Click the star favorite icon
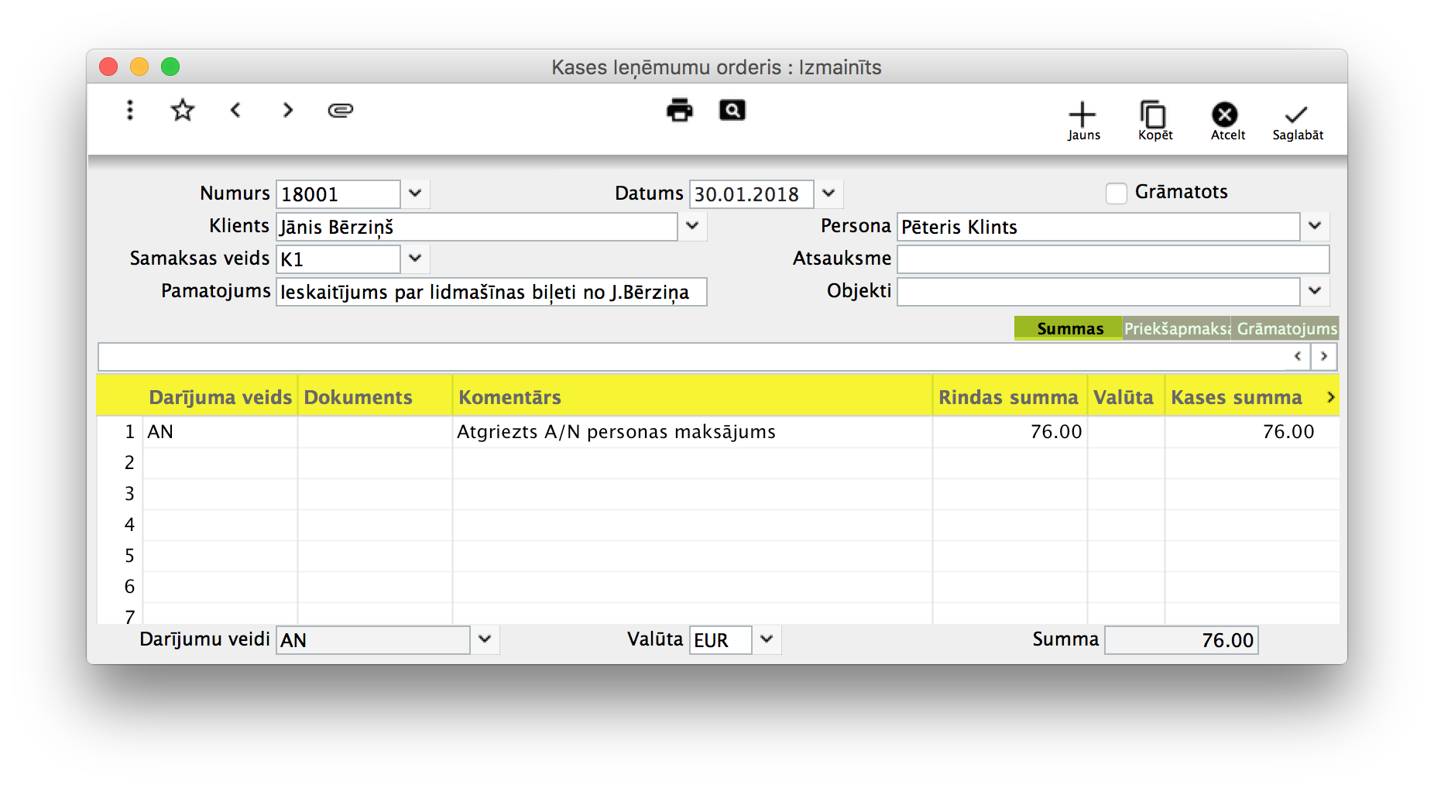 [x=183, y=110]
